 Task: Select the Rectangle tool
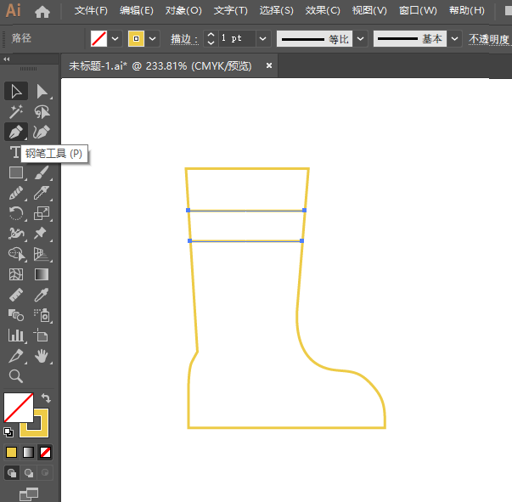pos(15,173)
